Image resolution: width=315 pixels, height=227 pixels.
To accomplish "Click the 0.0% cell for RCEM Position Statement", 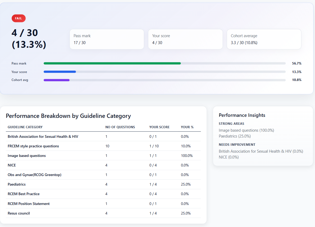I will 185,204.
